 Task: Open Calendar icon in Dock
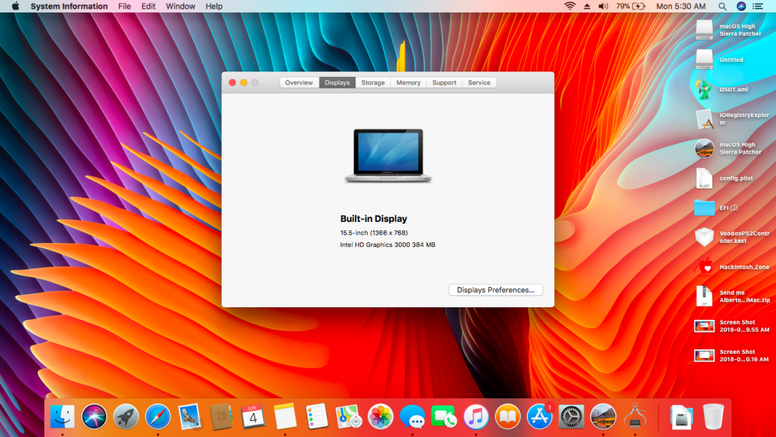point(253,416)
